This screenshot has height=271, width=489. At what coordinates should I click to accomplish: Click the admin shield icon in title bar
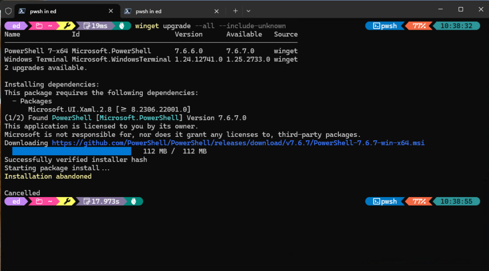(8, 11)
